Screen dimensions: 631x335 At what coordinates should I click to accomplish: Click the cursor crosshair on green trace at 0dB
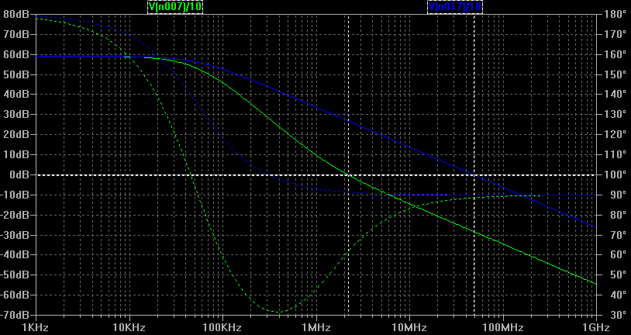(x=349, y=174)
